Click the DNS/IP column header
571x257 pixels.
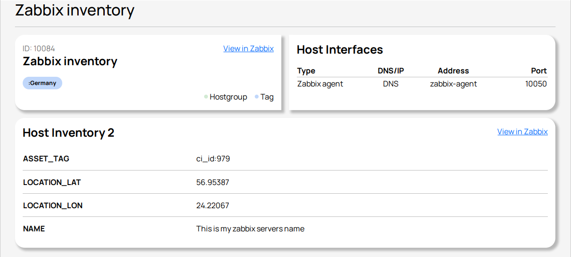point(391,71)
